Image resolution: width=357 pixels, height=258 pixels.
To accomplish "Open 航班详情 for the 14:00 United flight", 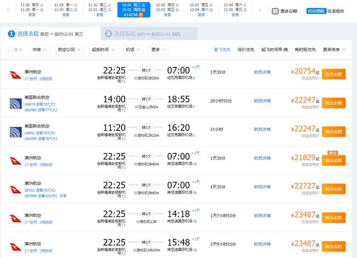I will [x=262, y=101].
